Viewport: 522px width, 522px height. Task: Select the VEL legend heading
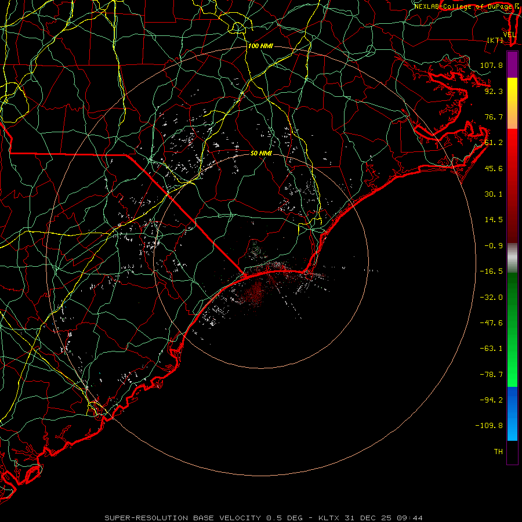click(510, 35)
